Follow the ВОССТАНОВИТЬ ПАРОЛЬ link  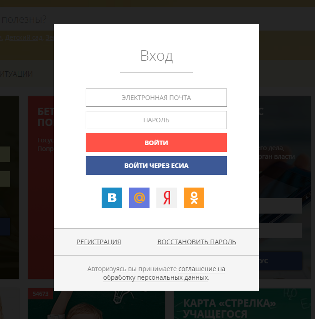click(x=196, y=242)
